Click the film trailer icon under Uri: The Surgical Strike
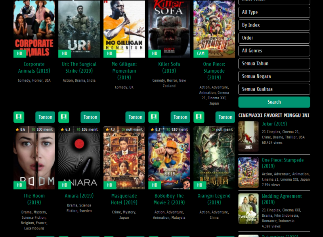 tap(64, 117)
